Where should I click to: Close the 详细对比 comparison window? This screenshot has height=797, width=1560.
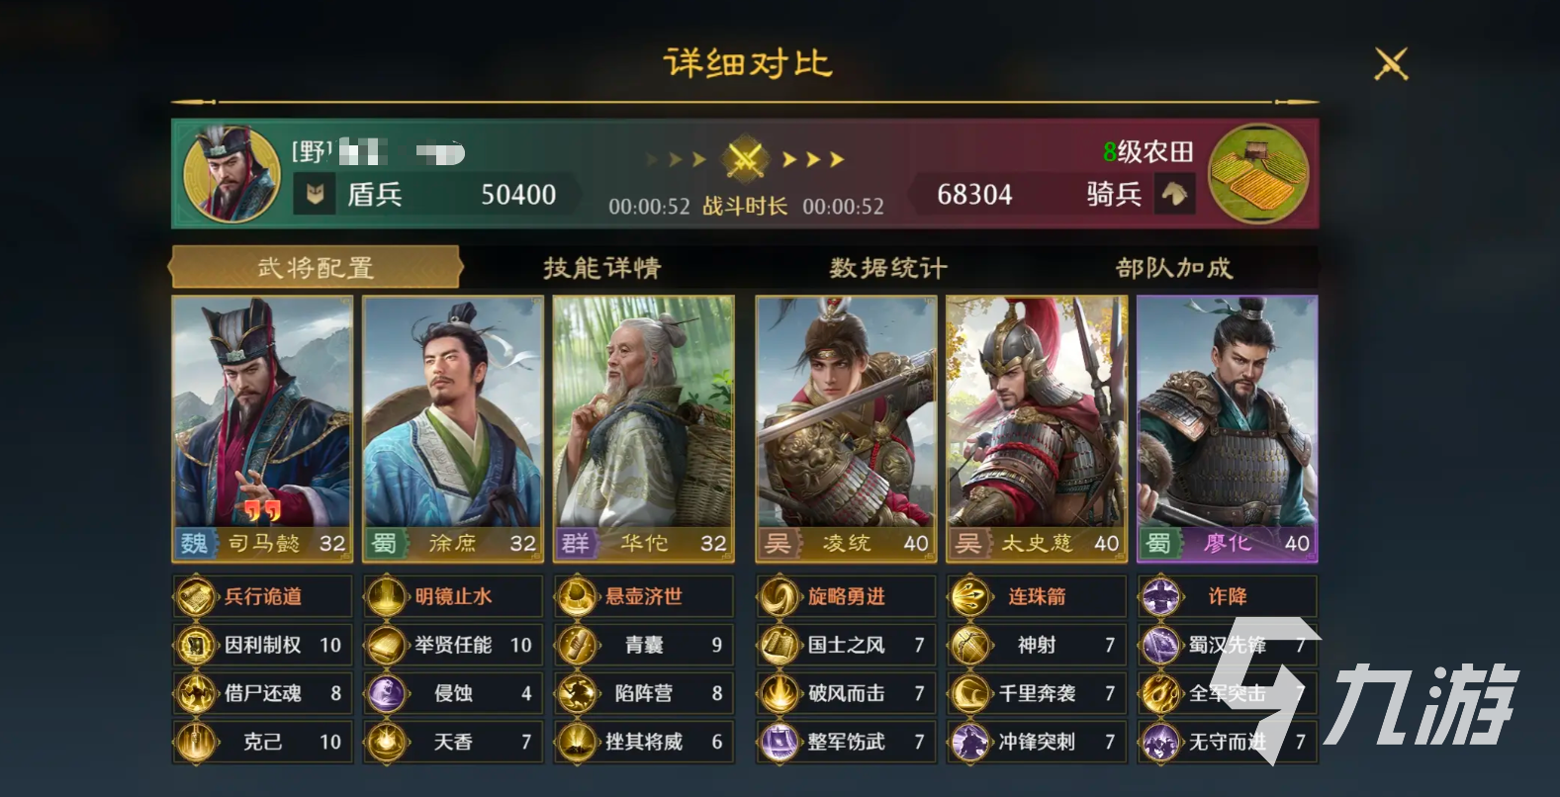pyautogui.click(x=1391, y=64)
